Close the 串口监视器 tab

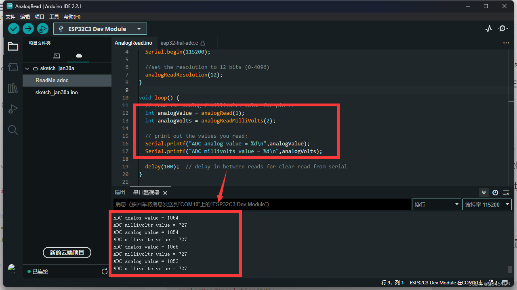[165, 193]
